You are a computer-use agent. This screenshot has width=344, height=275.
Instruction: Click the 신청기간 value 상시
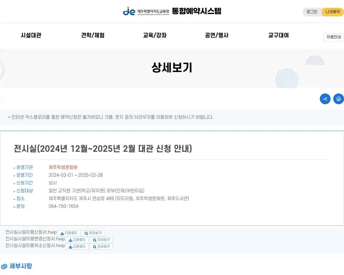point(53,183)
